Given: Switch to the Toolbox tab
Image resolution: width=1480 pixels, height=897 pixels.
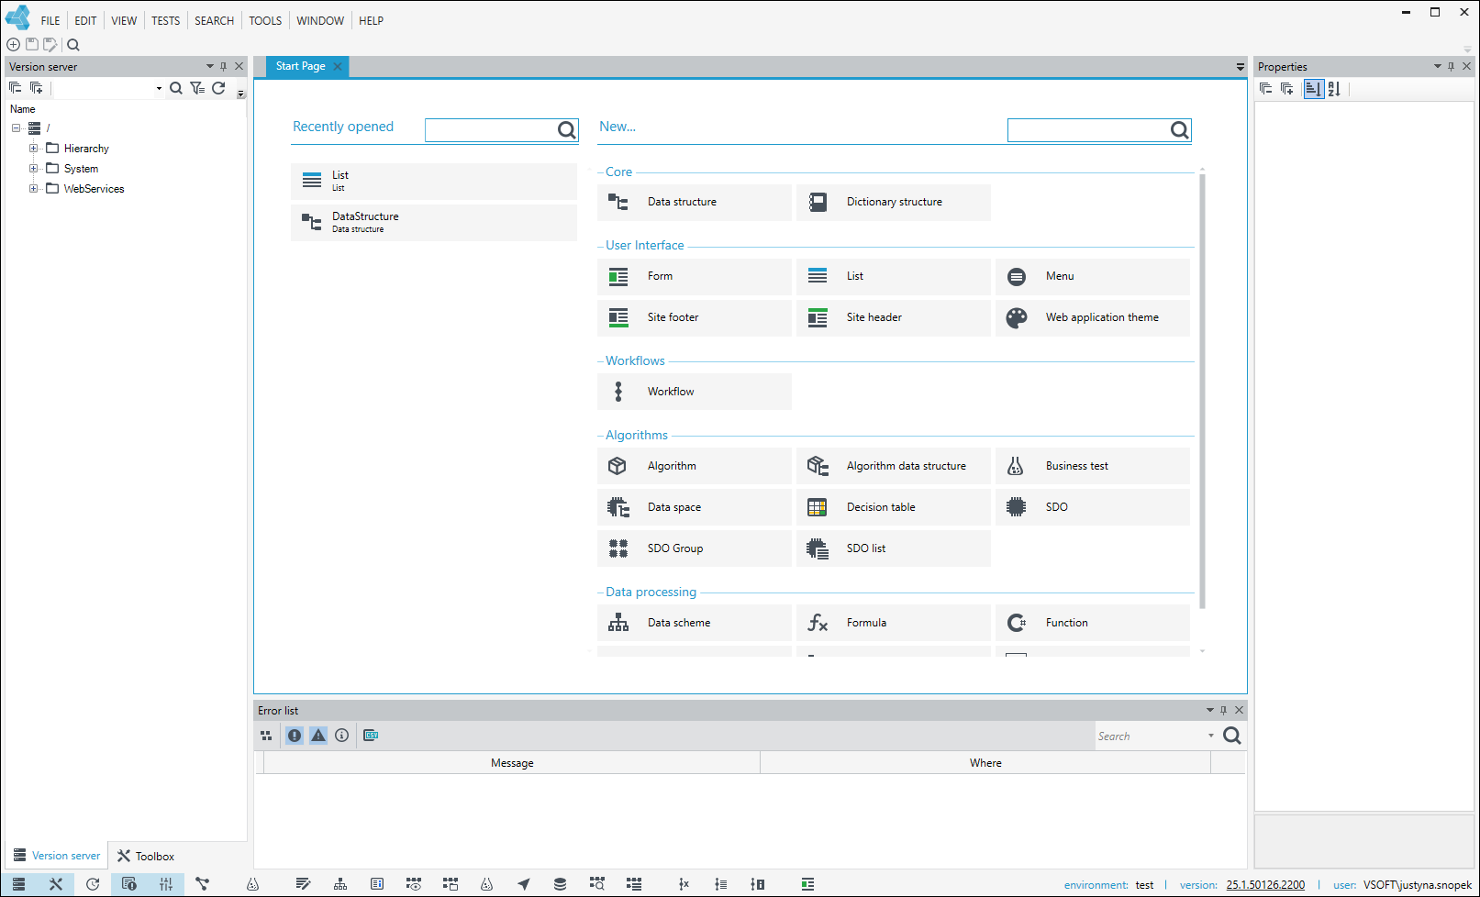Looking at the screenshot, I should click(x=146, y=857).
